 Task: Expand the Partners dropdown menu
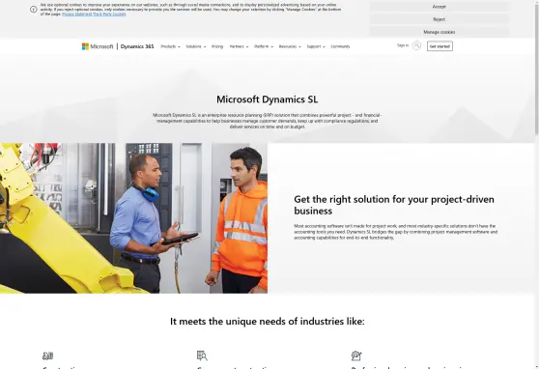[239, 46]
